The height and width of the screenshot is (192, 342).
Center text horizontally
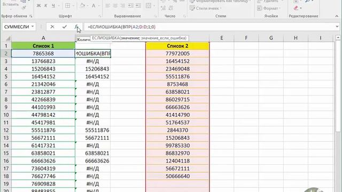point(115,6)
